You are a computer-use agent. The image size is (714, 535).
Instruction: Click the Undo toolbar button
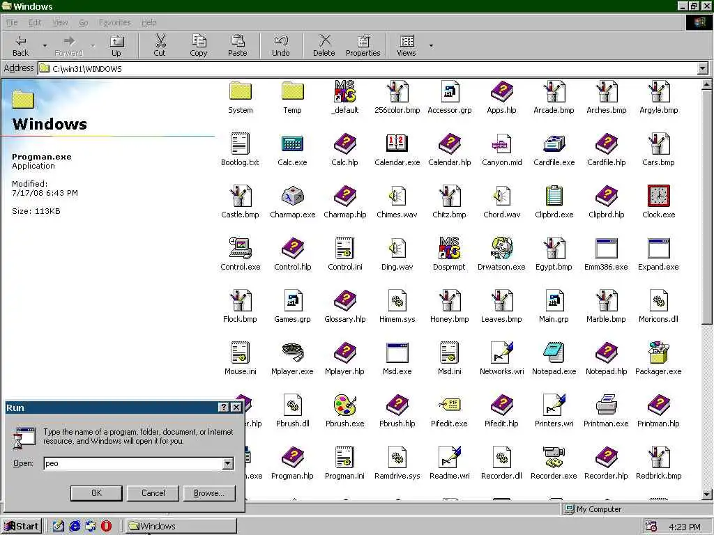[280, 45]
